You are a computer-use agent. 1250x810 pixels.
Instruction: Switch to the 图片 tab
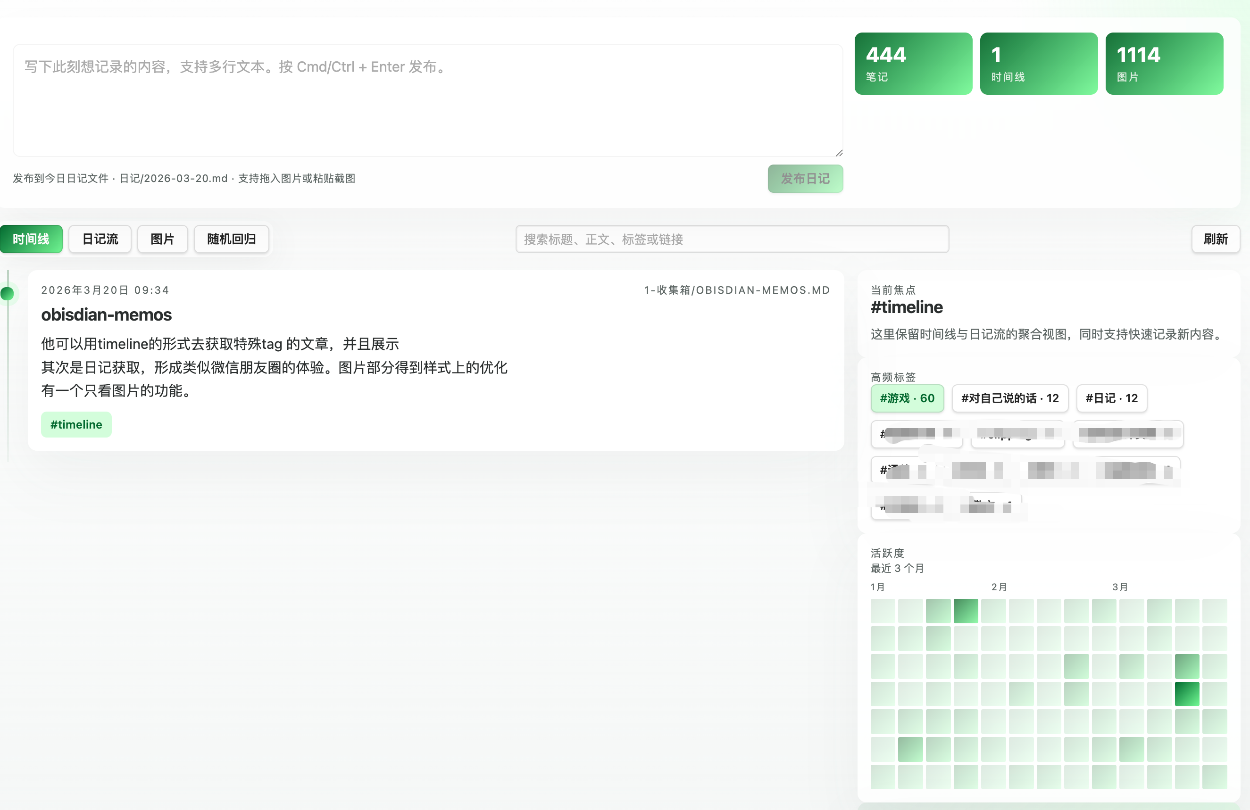pyautogui.click(x=162, y=239)
